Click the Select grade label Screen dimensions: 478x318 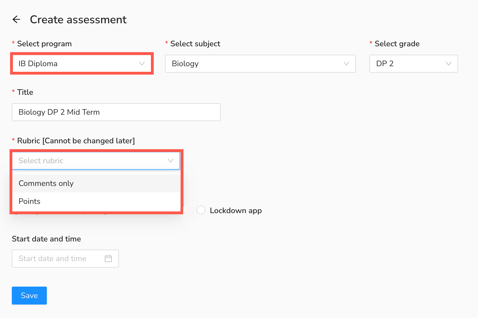click(397, 44)
